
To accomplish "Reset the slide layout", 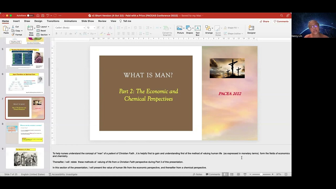I will [x=41, y=31].
